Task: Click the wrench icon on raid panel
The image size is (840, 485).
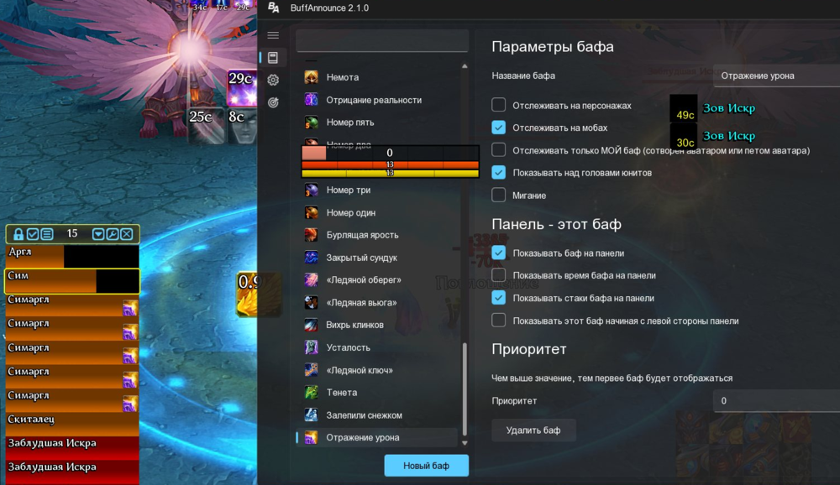Action: point(113,234)
